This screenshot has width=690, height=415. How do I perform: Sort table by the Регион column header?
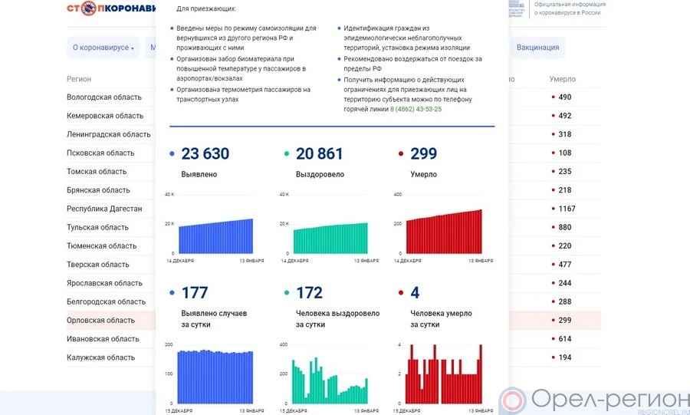(79, 79)
